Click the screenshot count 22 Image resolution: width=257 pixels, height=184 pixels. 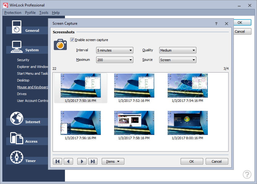click(54, 69)
